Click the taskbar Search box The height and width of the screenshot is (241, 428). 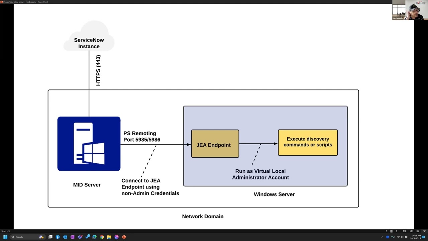(28, 237)
